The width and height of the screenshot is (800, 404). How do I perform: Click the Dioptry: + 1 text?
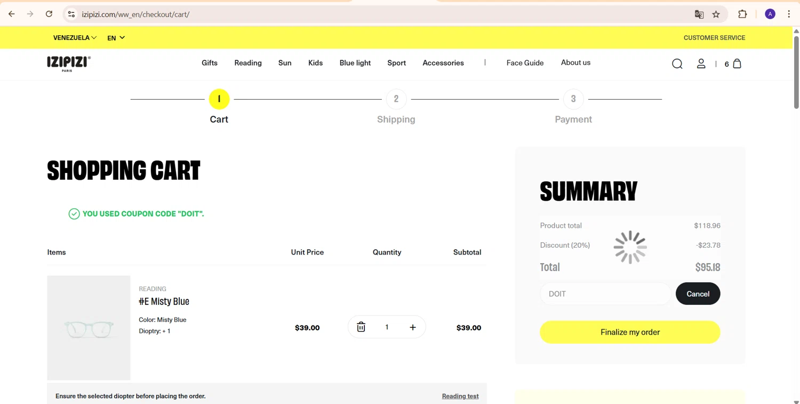(155, 331)
